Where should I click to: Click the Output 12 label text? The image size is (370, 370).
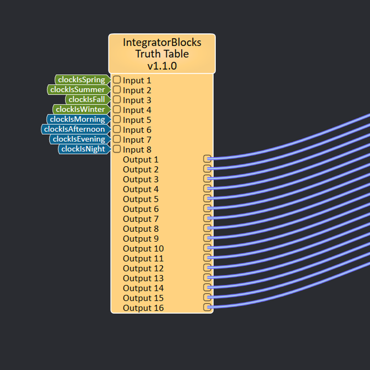tap(143, 268)
